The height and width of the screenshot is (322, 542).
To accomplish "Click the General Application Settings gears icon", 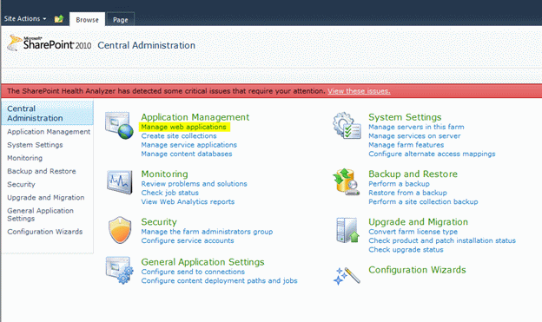I will [x=120, y=270].
